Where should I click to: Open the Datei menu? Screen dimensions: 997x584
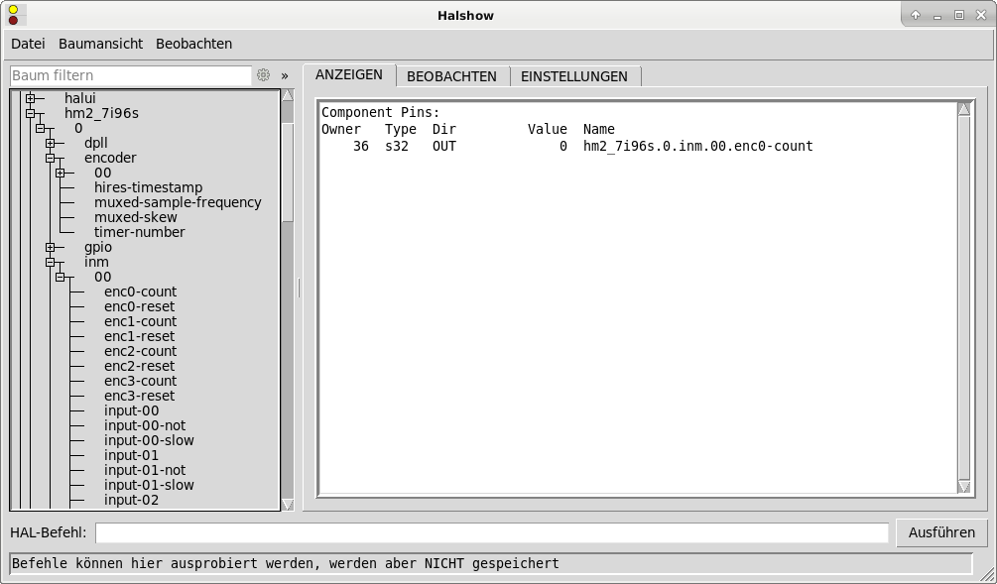28,44
